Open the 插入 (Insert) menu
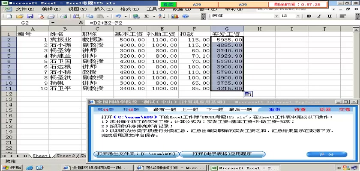Viewport: 360px width, 171px height. (x=103, y=9)
